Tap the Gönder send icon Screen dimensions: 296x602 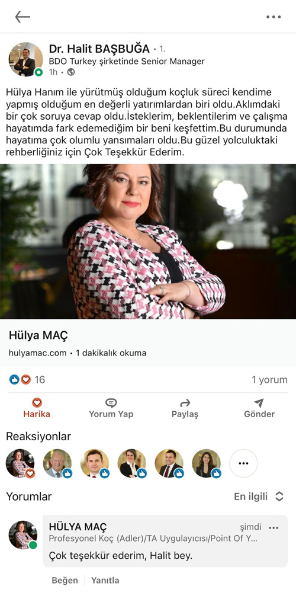click(259, 403)
